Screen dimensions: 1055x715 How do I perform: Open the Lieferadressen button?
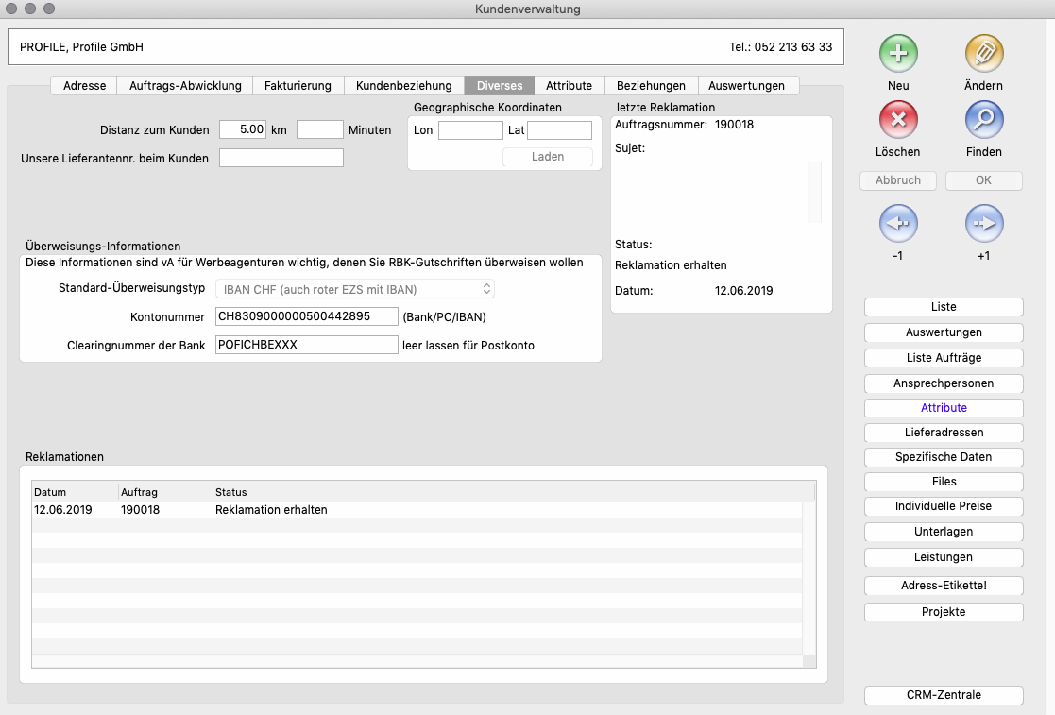pyautogui.click(x=944, y=433)
